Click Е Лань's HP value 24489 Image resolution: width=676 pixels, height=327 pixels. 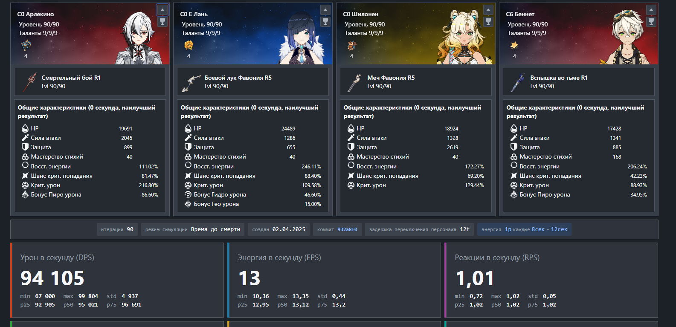tap(288, 128)
